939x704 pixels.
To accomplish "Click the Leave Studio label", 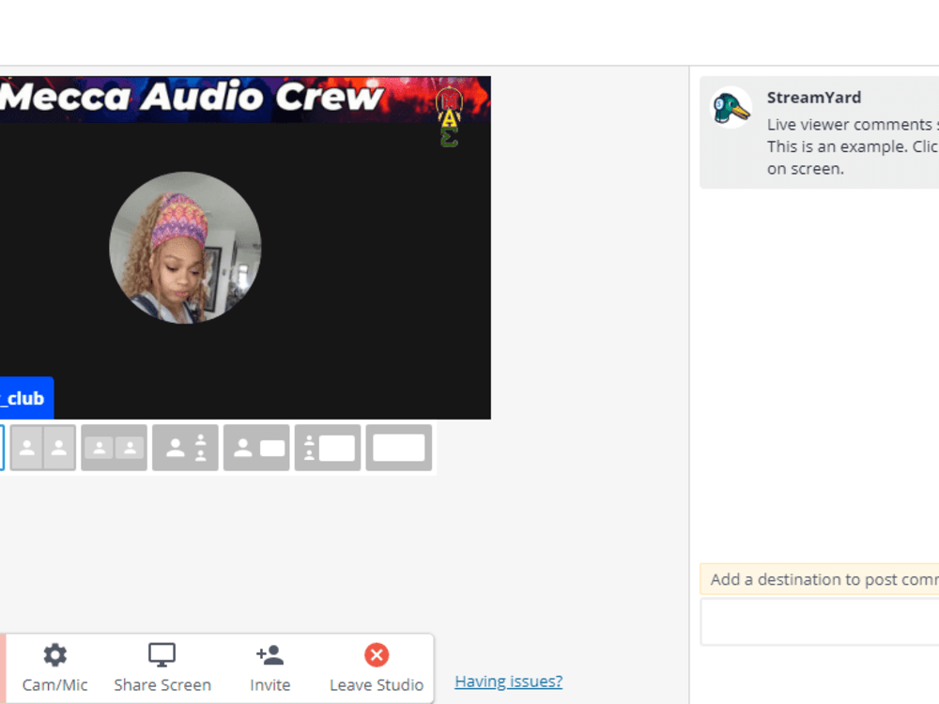I will [377, 685].
